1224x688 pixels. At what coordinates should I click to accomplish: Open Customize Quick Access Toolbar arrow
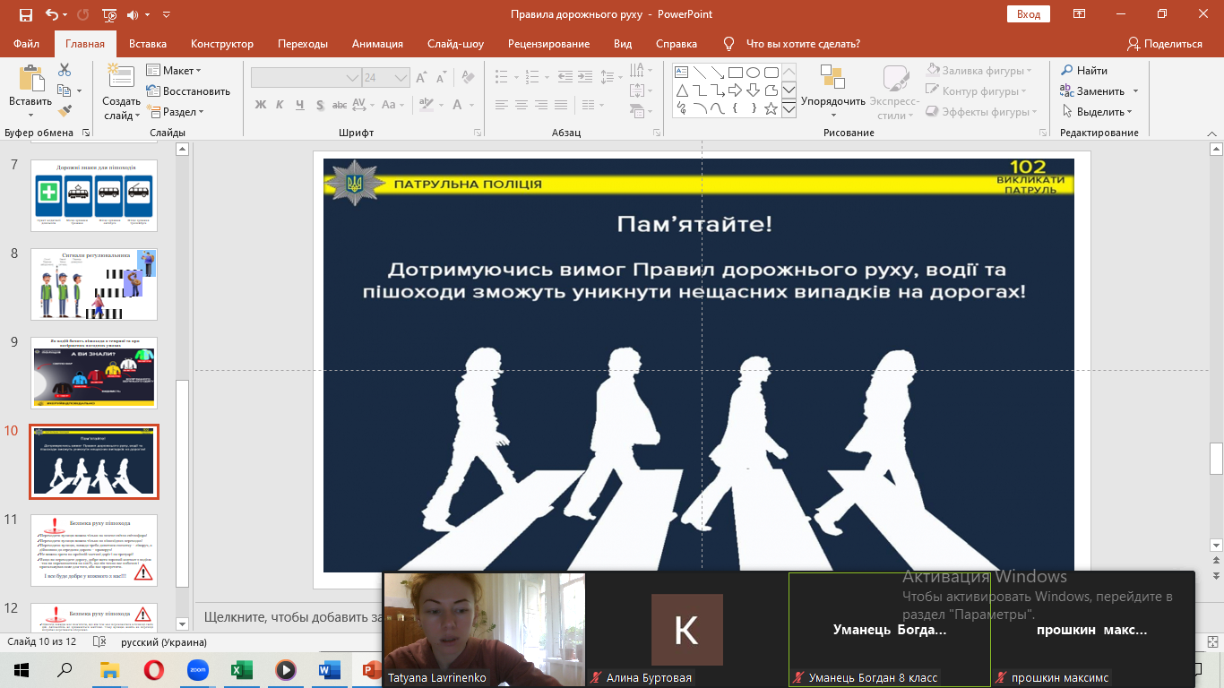click(167, 14)
